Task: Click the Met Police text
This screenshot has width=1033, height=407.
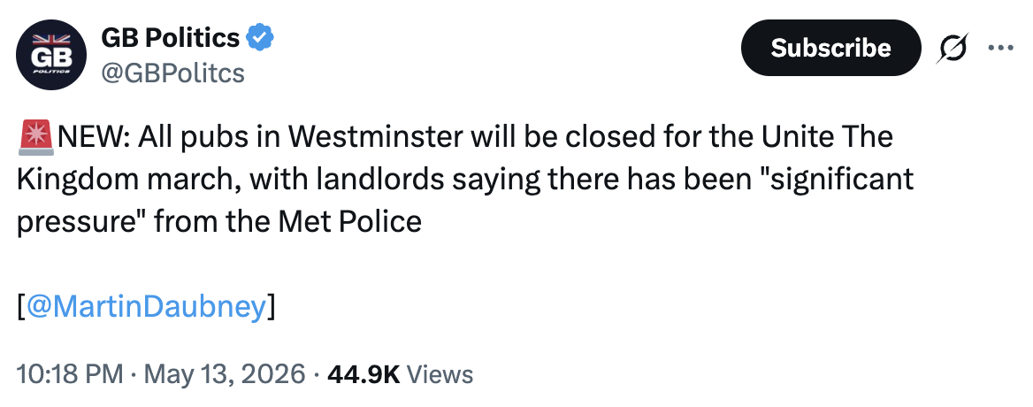Action: 350,221
